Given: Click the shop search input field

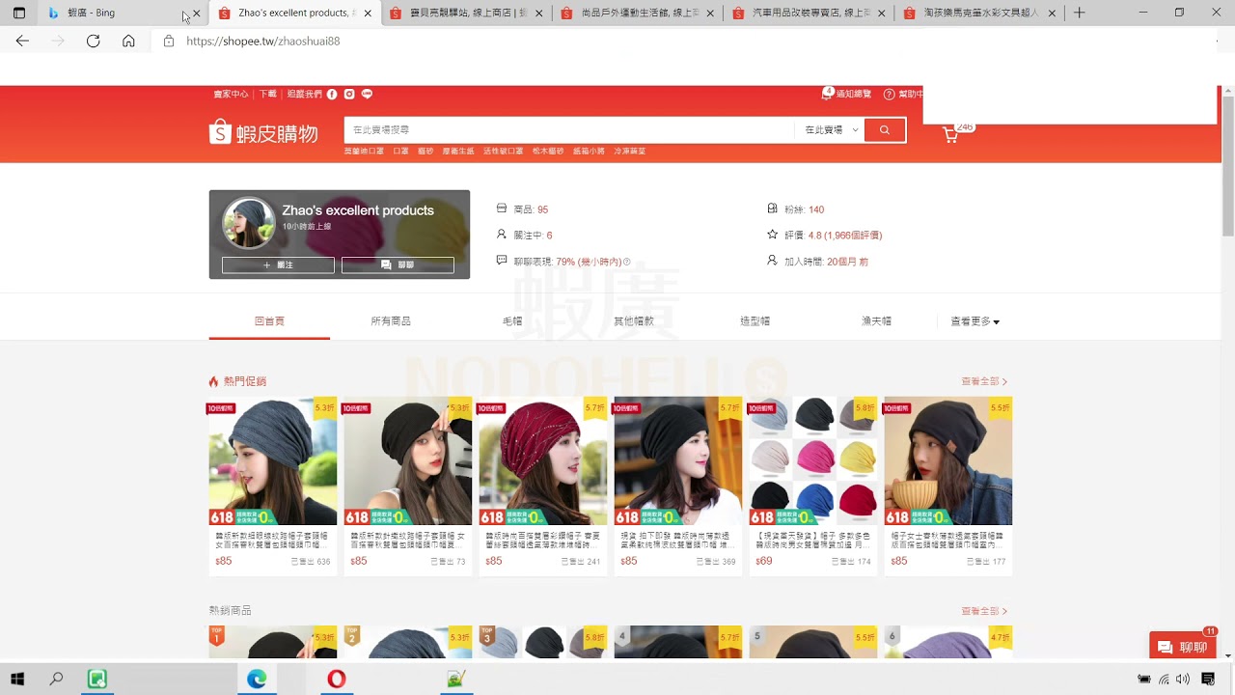Looking at the screenshot, I should tap(569, 130).
